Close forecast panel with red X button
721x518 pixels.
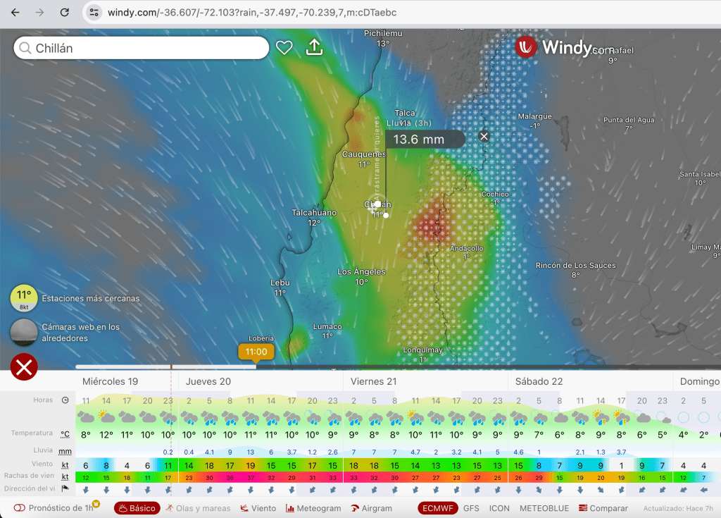click(24, 367)
